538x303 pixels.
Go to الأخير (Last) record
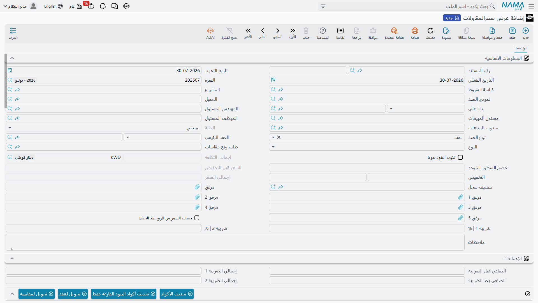click(248, 31)
